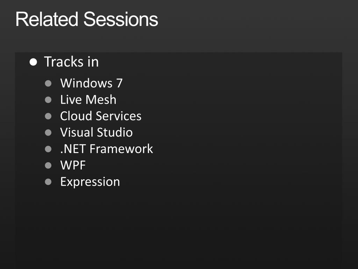Image resolution: width=358 pixels, height=269 pixels.
Task: Click the bullet next to Visual Studio
Action: 48,133
